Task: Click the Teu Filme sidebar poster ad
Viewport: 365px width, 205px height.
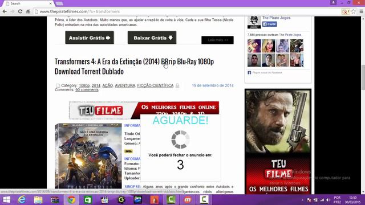Action: point(278,141)
